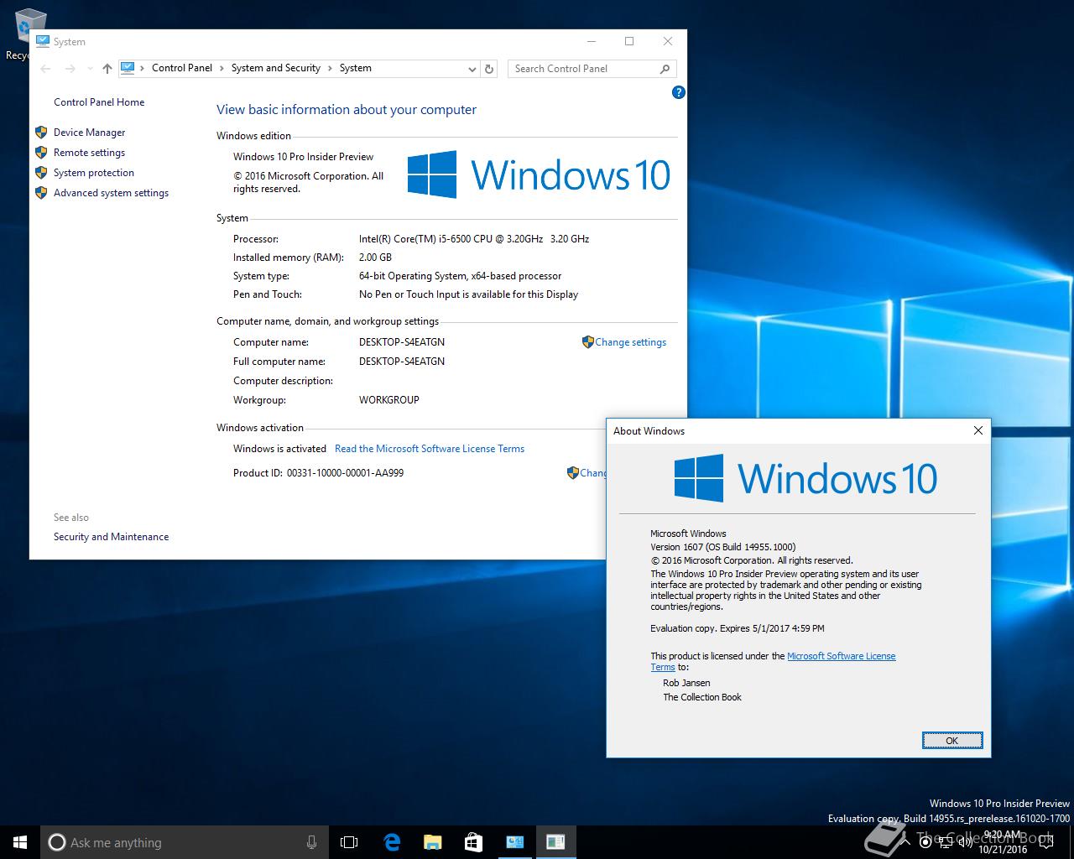Click the Forward arrow in System window
The width and height of the screenshot is (1074, 859).
(x=70, y=69)
